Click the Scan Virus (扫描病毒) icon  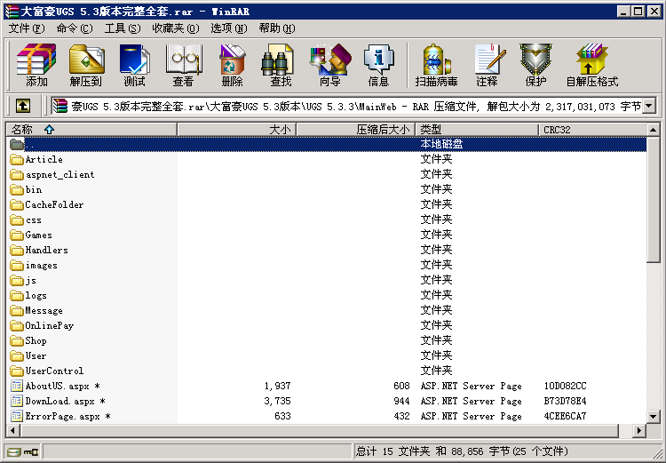pos(437,64)
